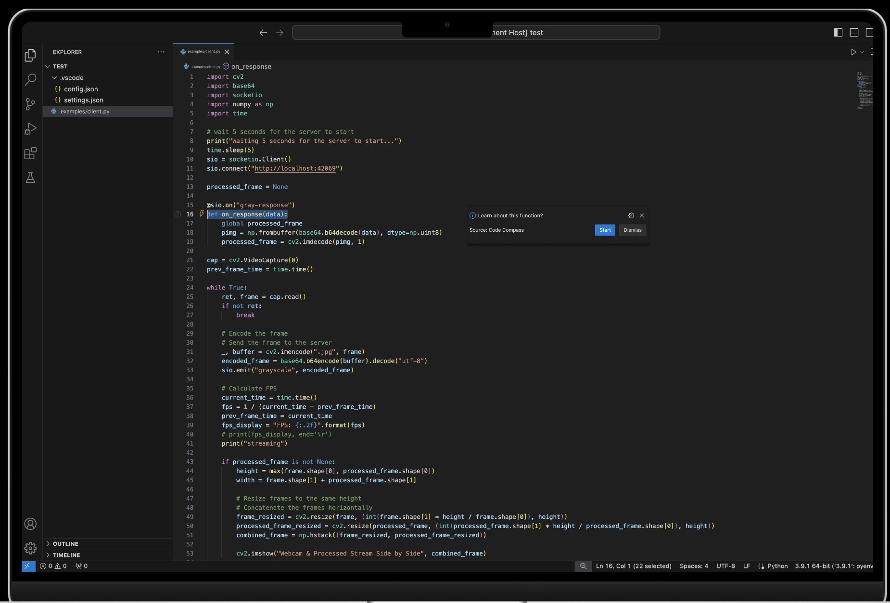Viewport: 890px width, 603px height.
Task: Open the localhost:42069 link in code
Action: [295, 168]
